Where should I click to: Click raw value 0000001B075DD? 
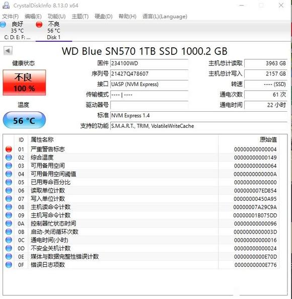(255, 215)
